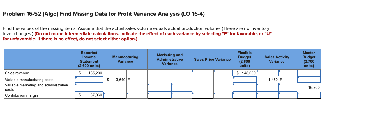Click Contribution margin Flexible Budget cell
This screenshot has height=128, width=373.
pyautogui.click(x=245, y=95)
